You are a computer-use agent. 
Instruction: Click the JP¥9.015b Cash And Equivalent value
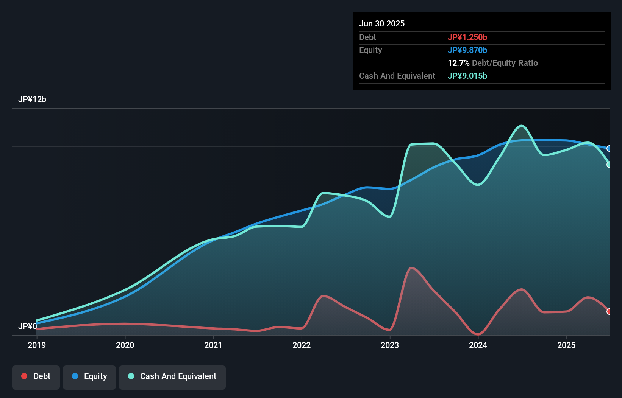[x=467, y=76]
